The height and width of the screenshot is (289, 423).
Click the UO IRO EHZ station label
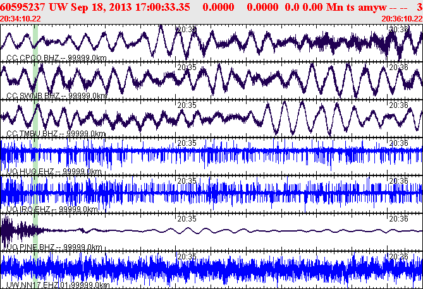click(52, 209)
